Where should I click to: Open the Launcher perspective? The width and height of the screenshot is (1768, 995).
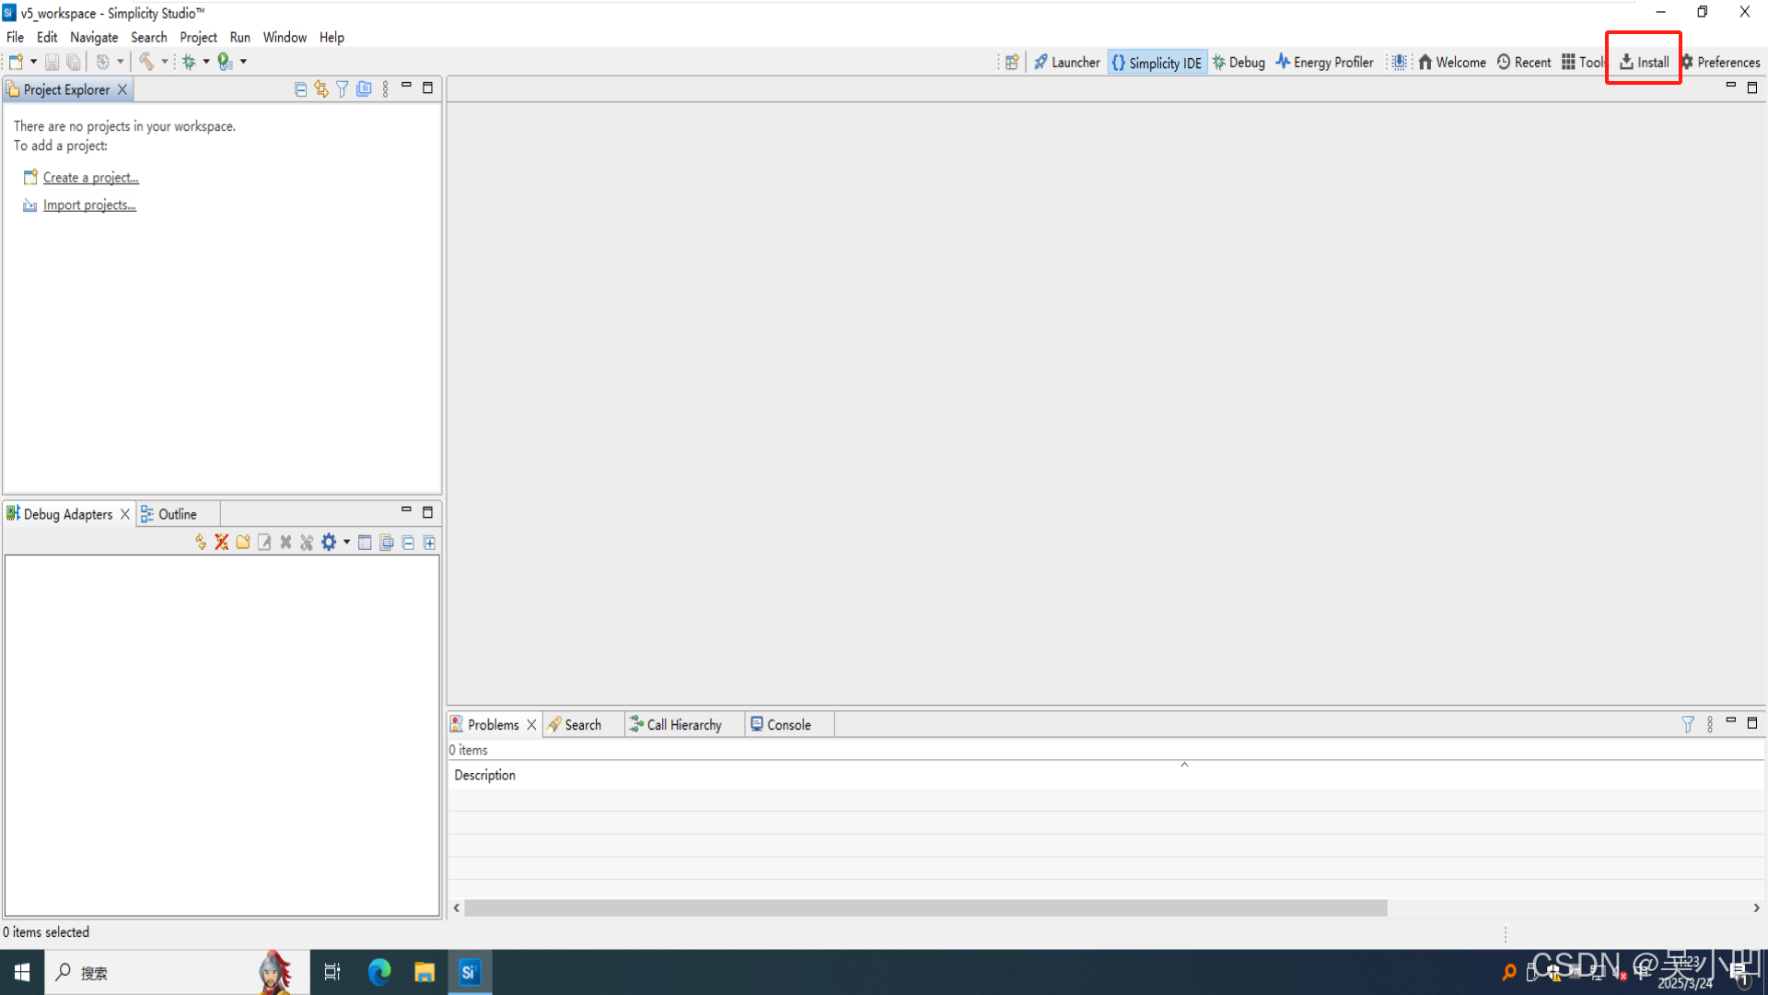click(x=1066, y=62)
